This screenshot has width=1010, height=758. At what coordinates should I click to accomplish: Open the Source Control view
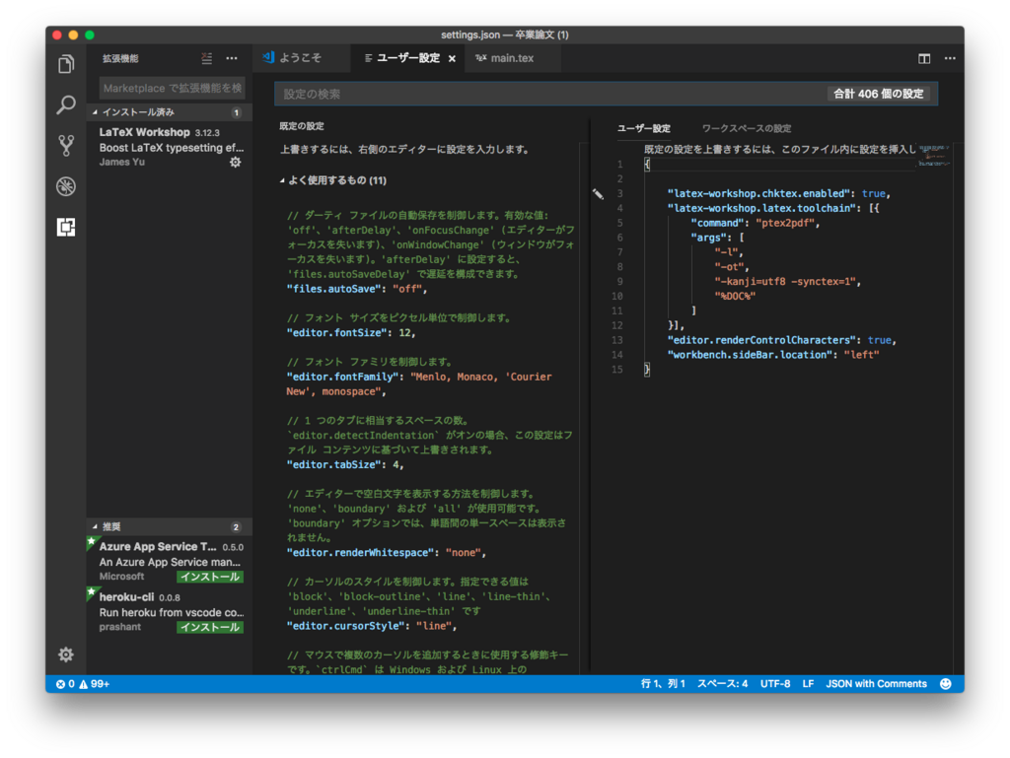(66, 146)
